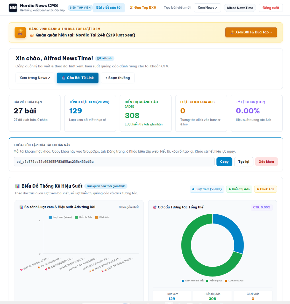Go to Đua Top BXH in navigation
Screen dimensions: 290x304
143,8
